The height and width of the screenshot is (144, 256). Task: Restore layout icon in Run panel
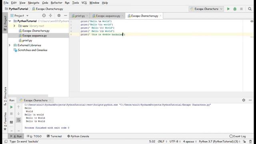click(x=12, y=122)
